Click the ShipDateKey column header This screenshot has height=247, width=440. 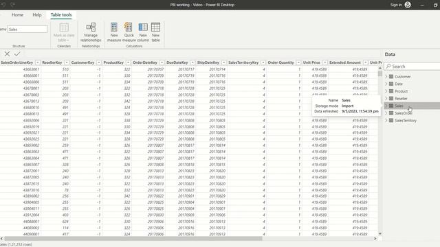point(208,62)
